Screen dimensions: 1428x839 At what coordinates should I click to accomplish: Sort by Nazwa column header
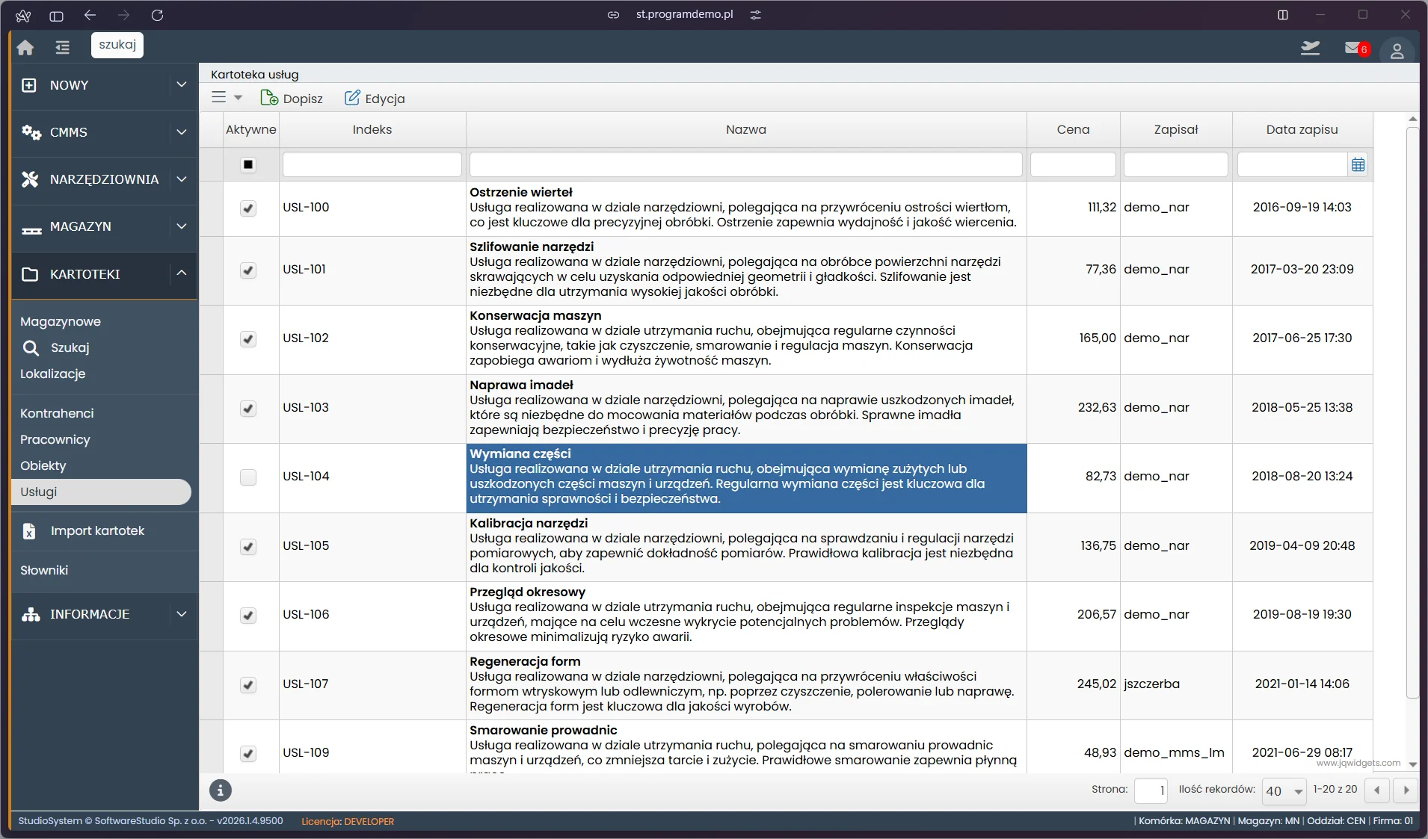pos(746,129)
